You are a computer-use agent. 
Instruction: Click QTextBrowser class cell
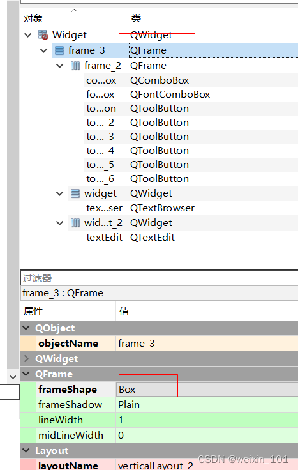[x=162, y=208]
